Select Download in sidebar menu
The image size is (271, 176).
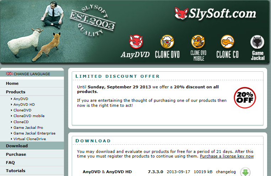tap(32, 146)
